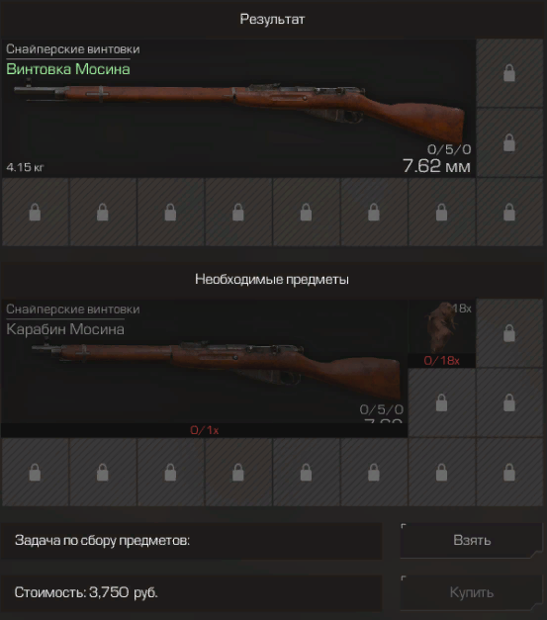Click the Результат section header
Image resolution: width=547 pixels, height=620 pixels.
[x=272, y=19]
